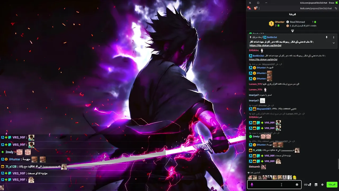Click Lareen_1111 username with Arabic text message
Viewport: 339px width, 191px height.
click(255, 84)
